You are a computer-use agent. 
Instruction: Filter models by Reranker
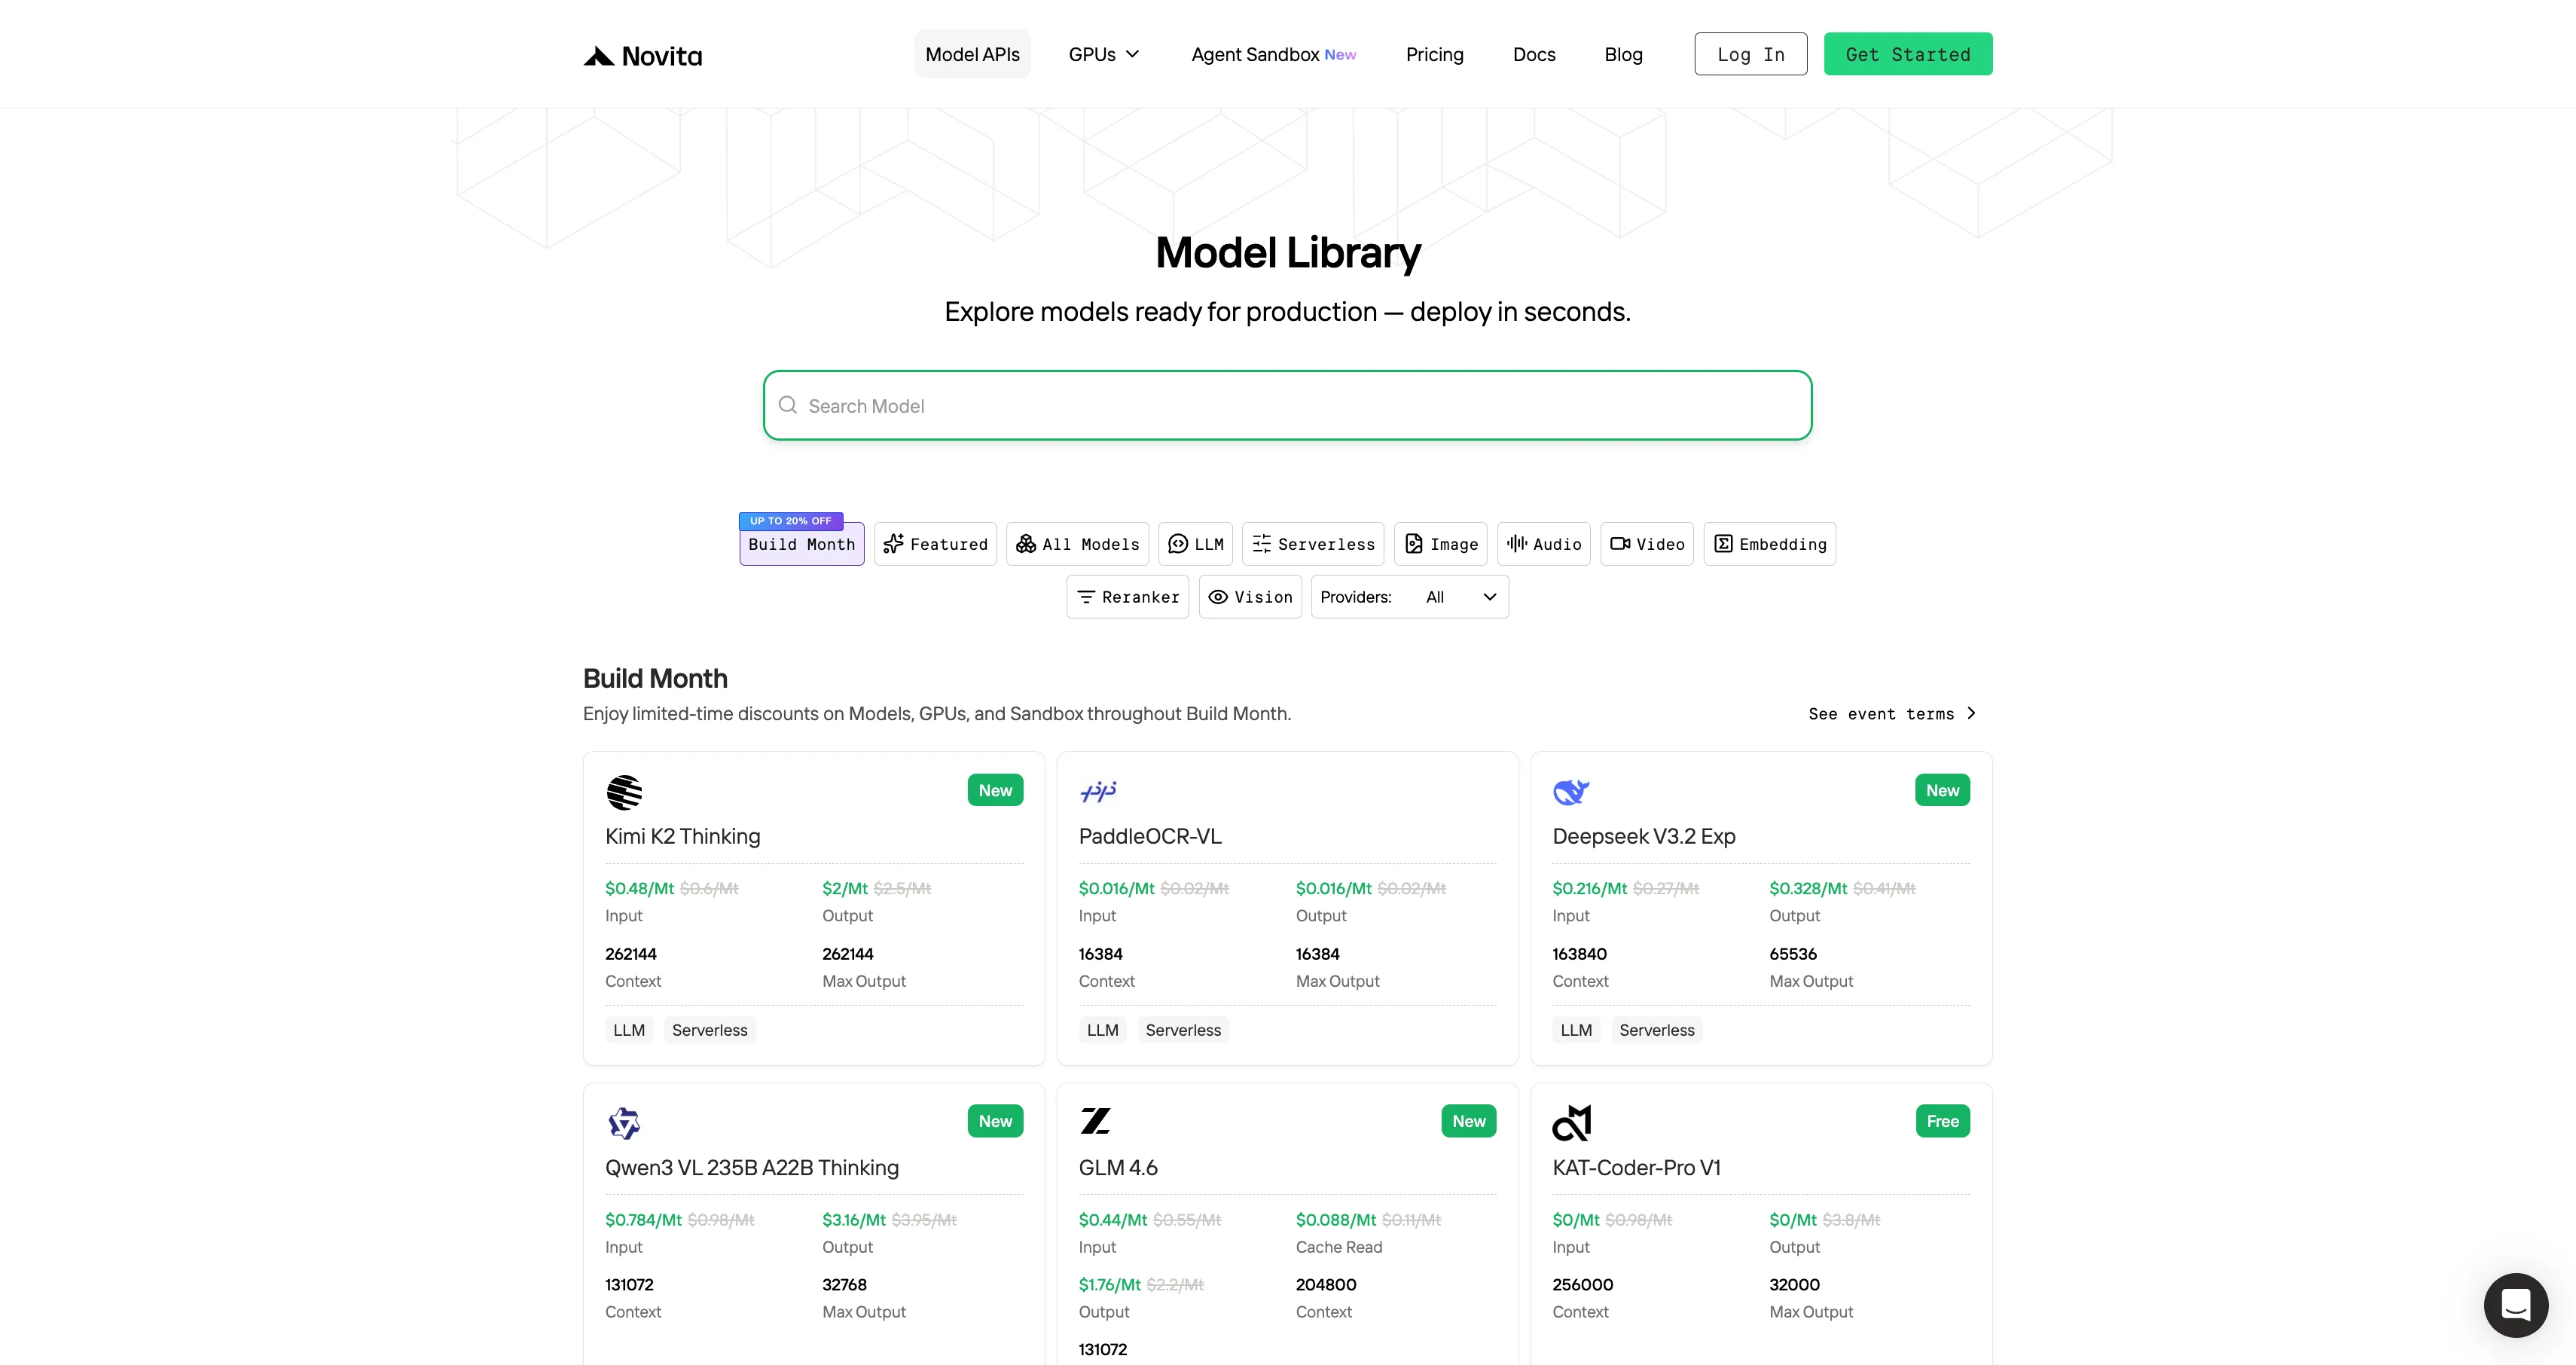click(1128, 597)
